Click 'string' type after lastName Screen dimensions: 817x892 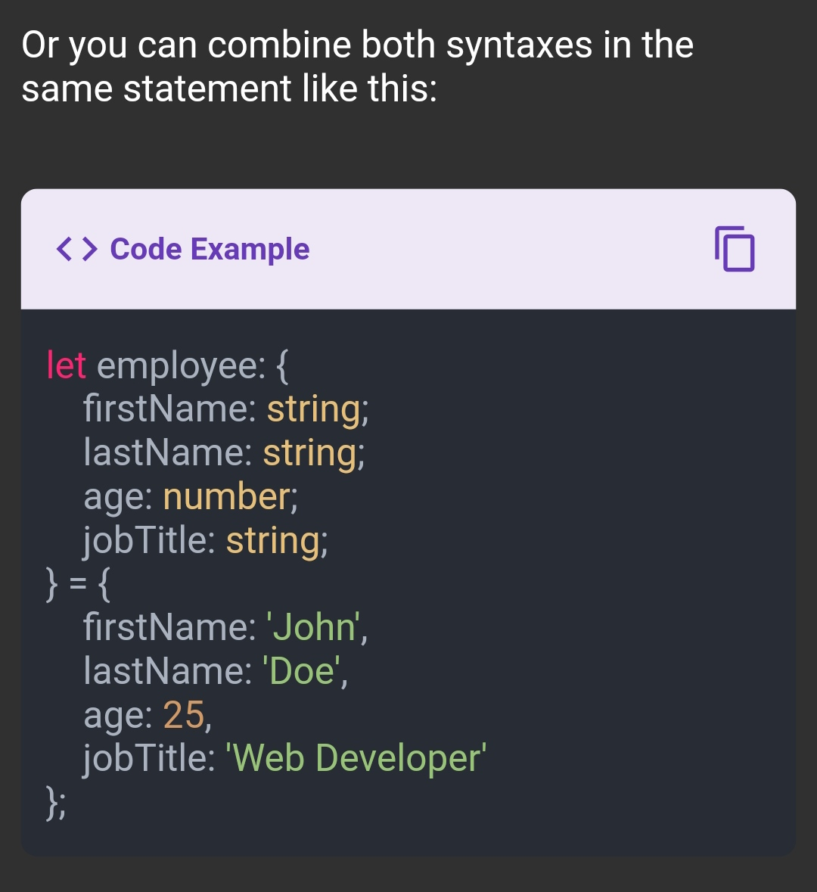309,453
